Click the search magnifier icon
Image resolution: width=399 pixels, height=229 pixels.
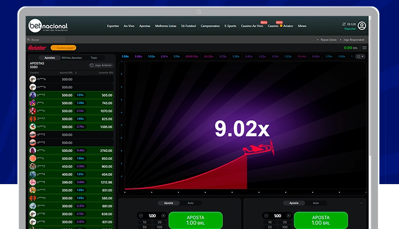tap(28, 40)
